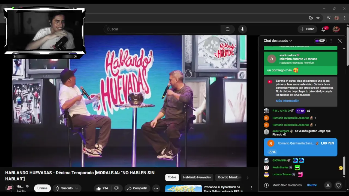Open browser media control icon
349x196 pixels.
pos(329,18)
